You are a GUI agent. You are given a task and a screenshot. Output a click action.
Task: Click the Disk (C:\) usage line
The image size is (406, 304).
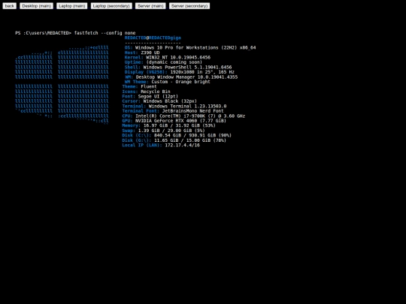177,135
